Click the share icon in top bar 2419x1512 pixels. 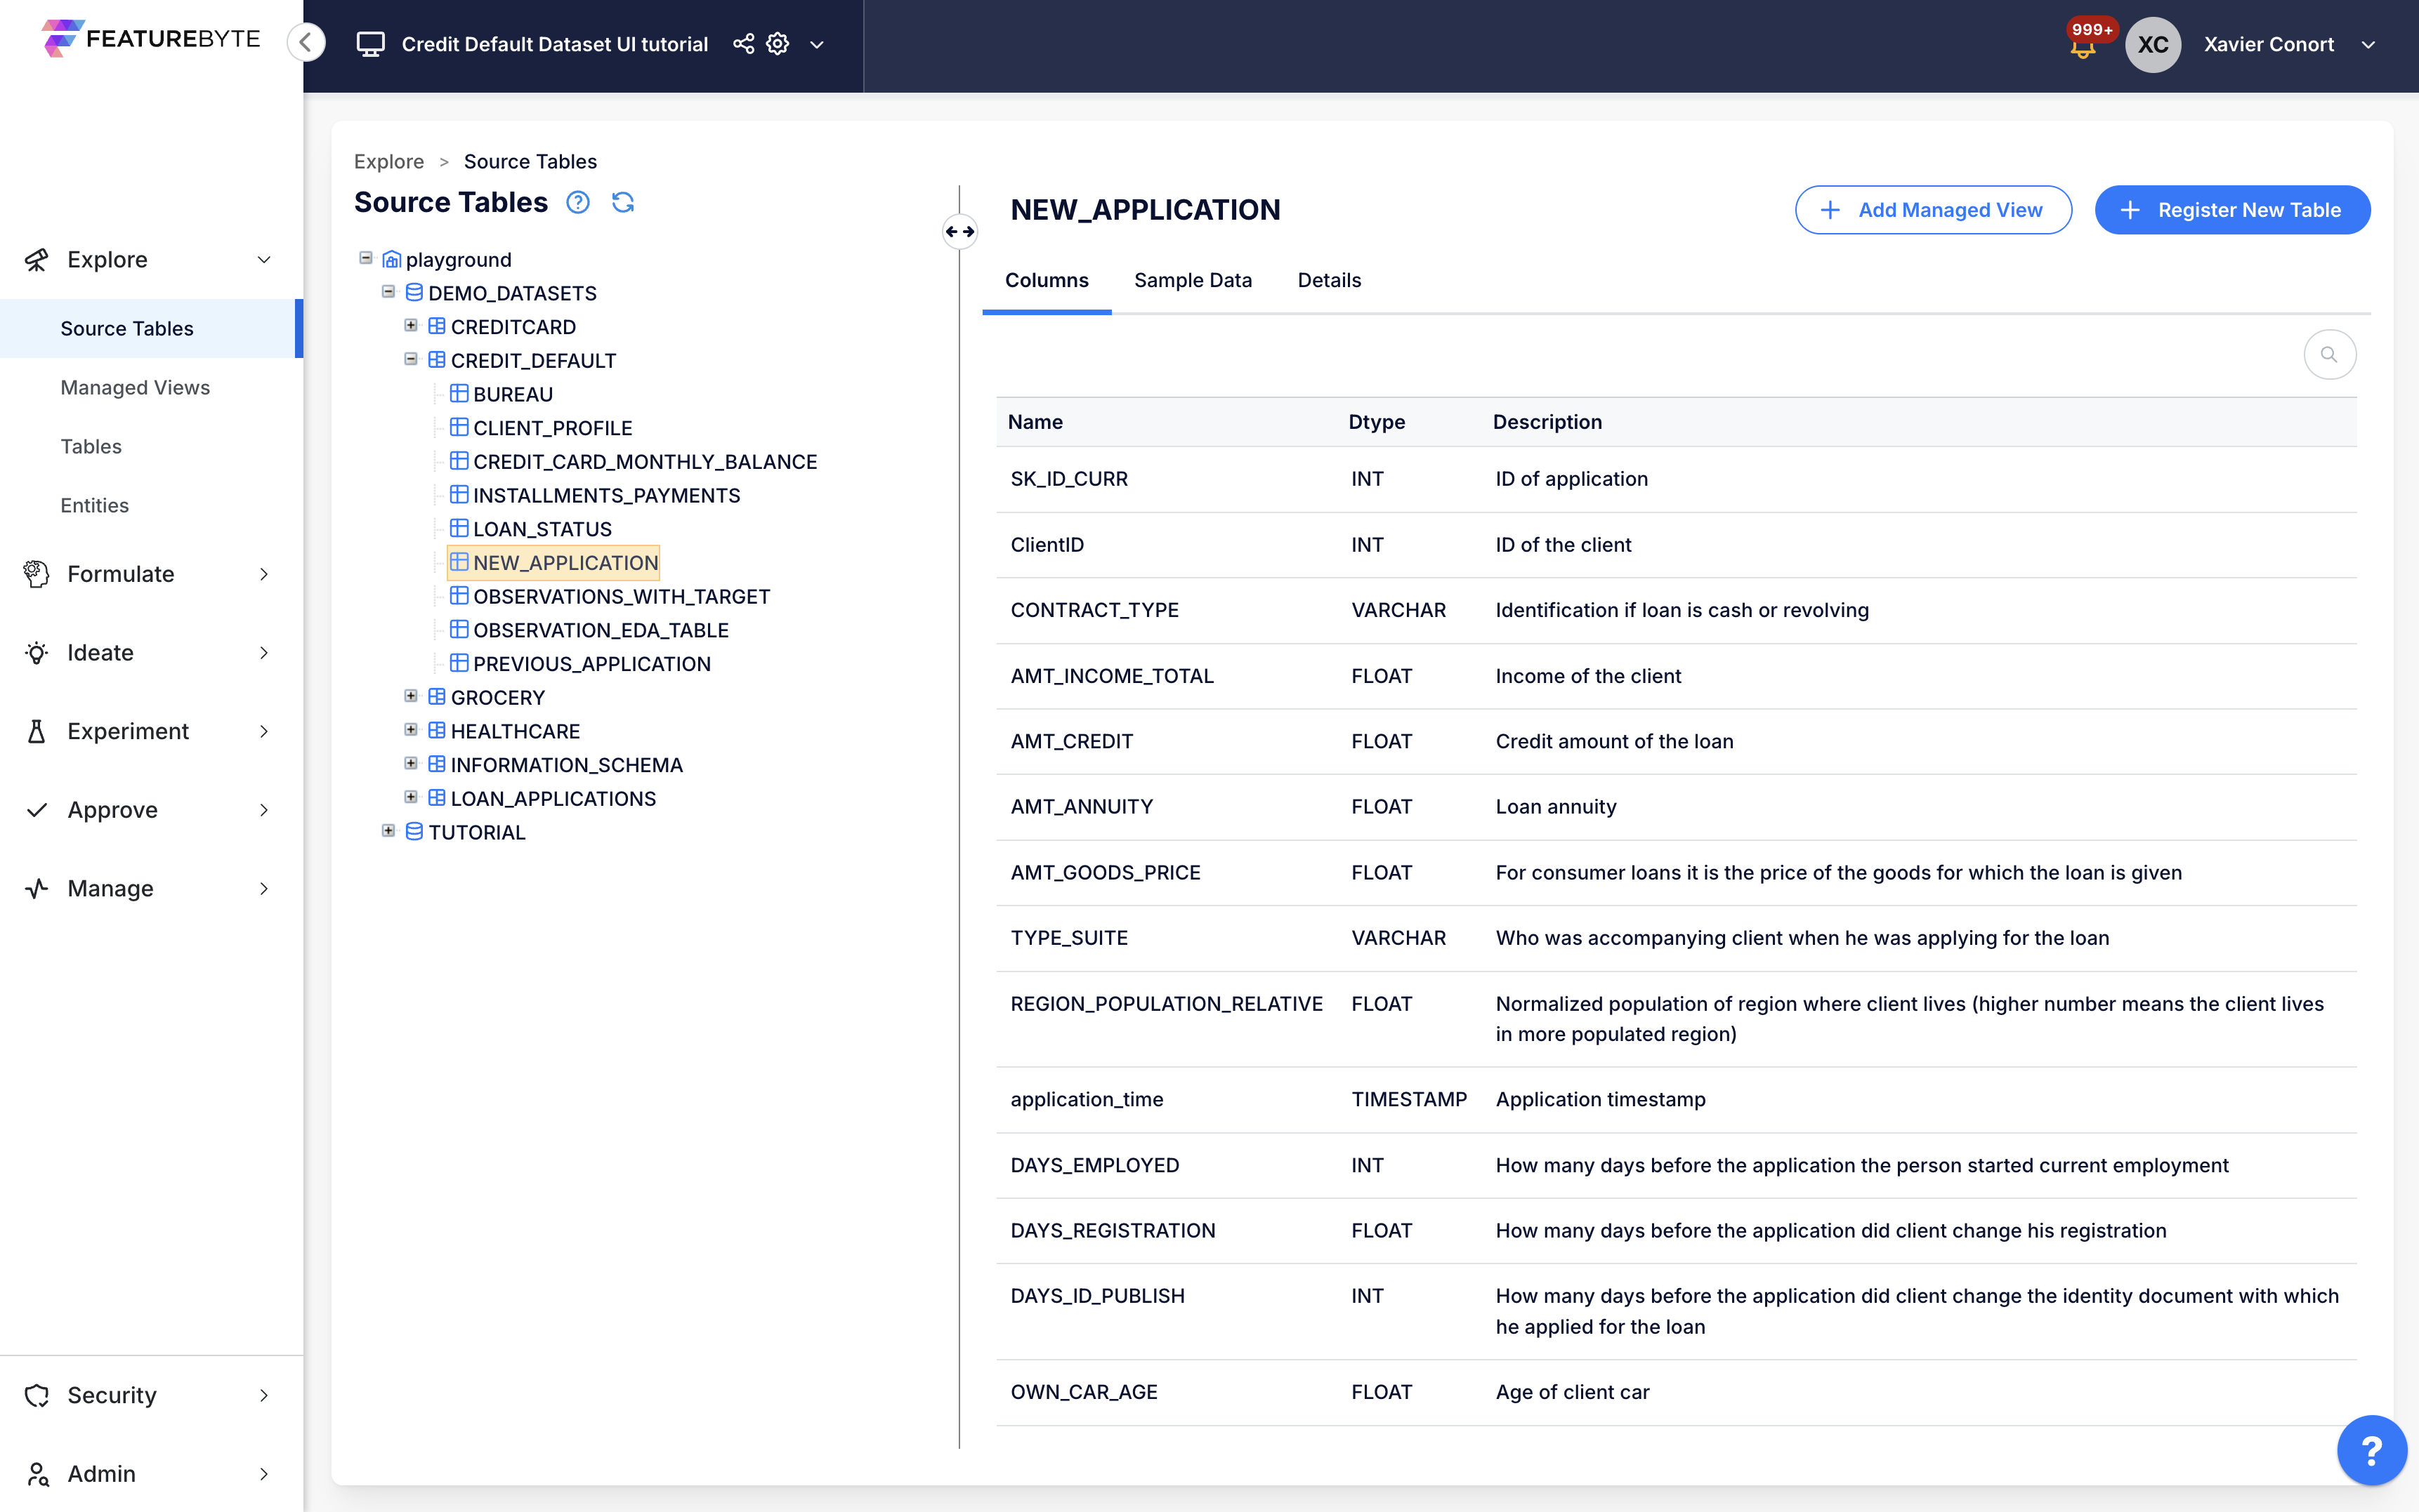coord(742,44)
